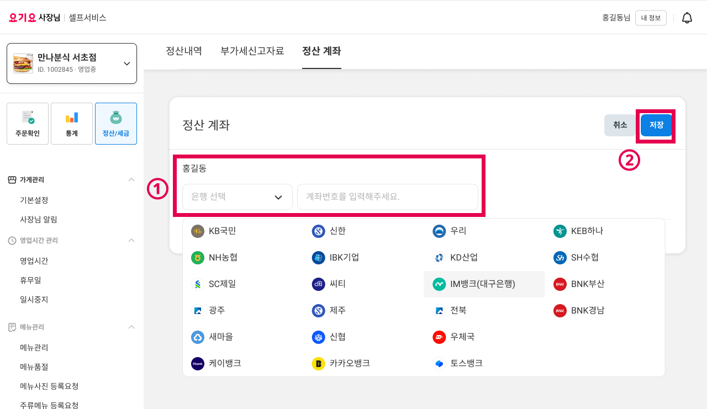Click the store thumbnail burger image

[x=23, y=63]
